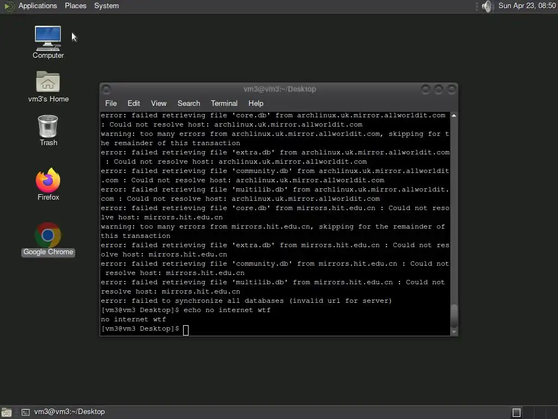Click the workspace switcher square in the bottom panel
The height and width of the screenshot is (419, 558).
tap(517, 412)
